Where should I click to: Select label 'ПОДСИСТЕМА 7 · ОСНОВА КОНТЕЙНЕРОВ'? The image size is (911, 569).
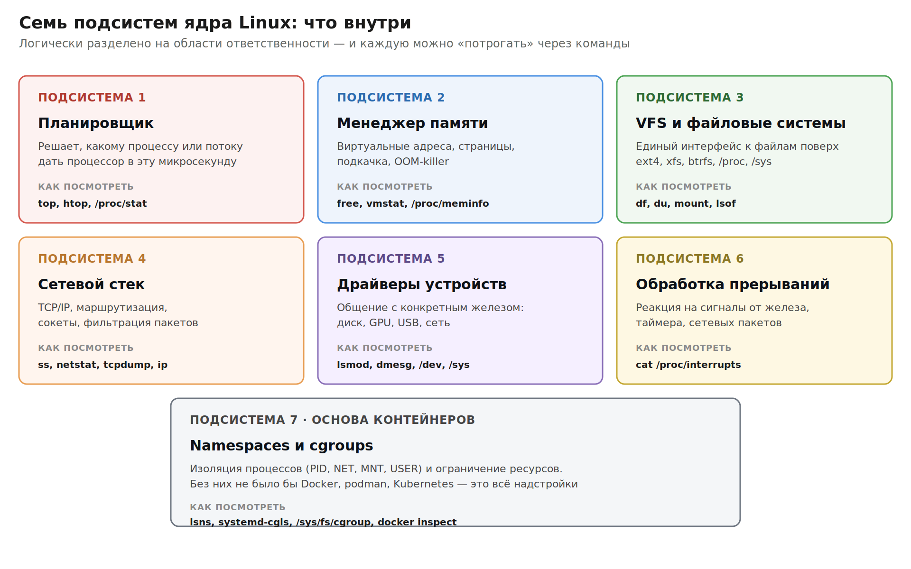332,420
